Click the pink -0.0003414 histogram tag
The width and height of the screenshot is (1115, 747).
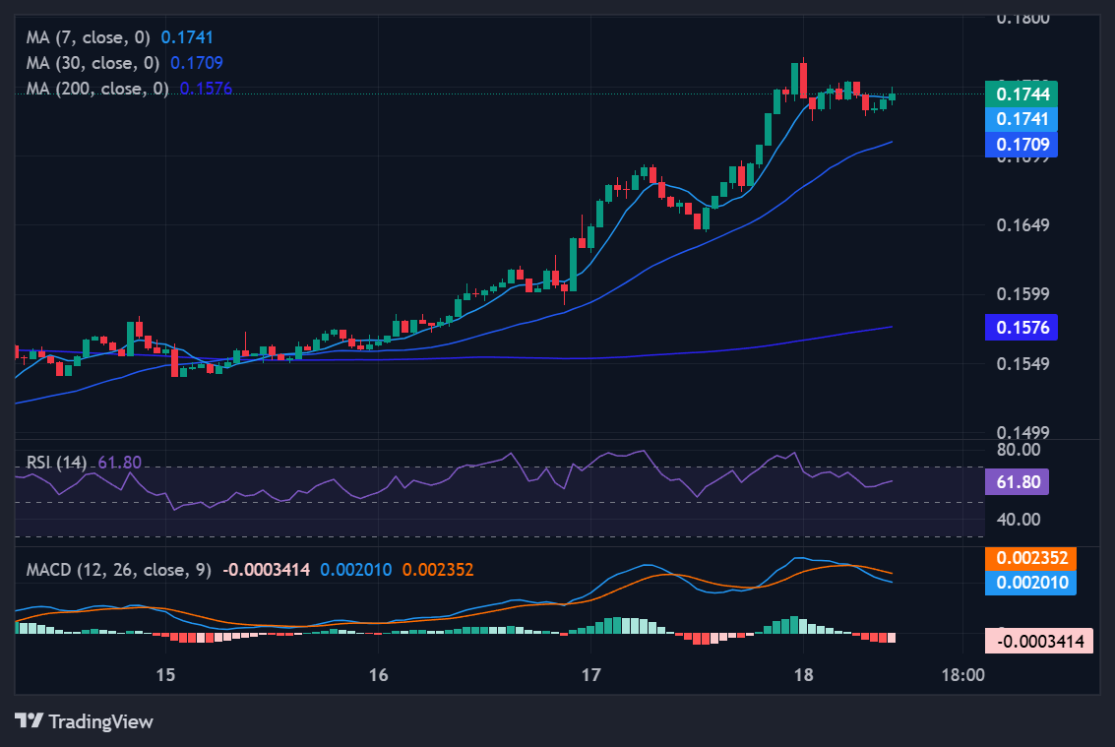pos(1039,643)
